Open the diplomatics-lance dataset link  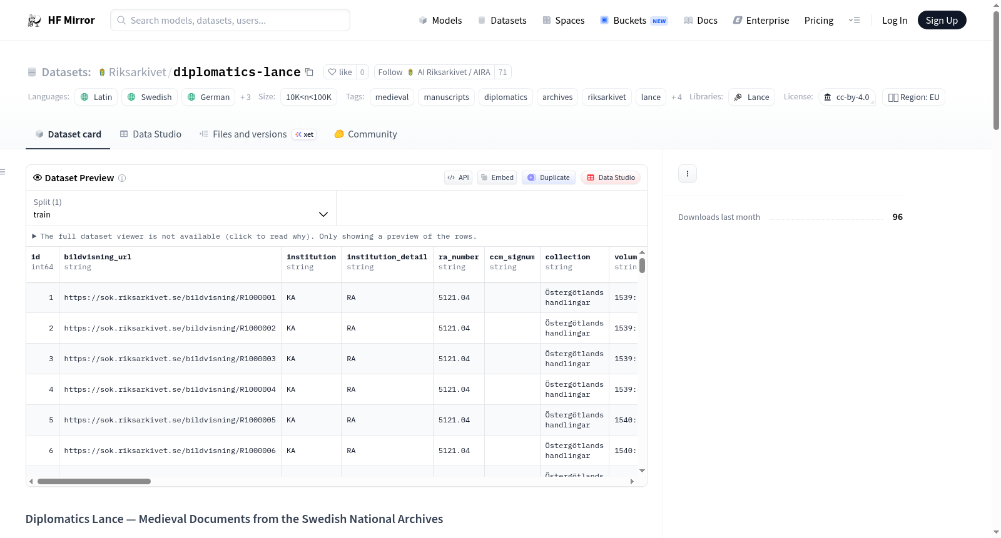click(236, 72)
